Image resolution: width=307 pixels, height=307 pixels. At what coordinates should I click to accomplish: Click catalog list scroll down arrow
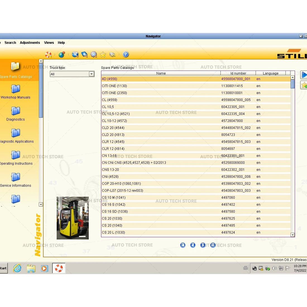292,235
